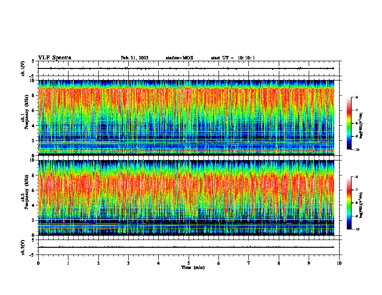Screen dimensions: 382x295
Task: Click the "Time (min)" axis label
Action: point(193,268)
